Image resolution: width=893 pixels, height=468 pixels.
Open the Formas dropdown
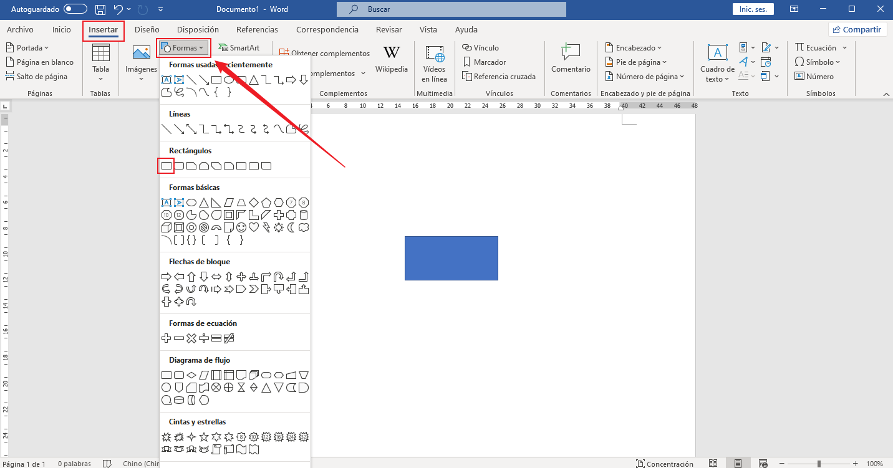(x=183, y=48)
